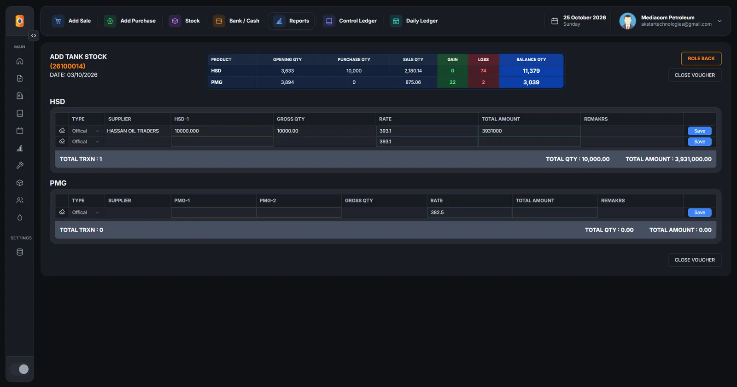The height and width of the screenshot is (387, 737).
Task: Open the Reports menu item
Action: 291,21
